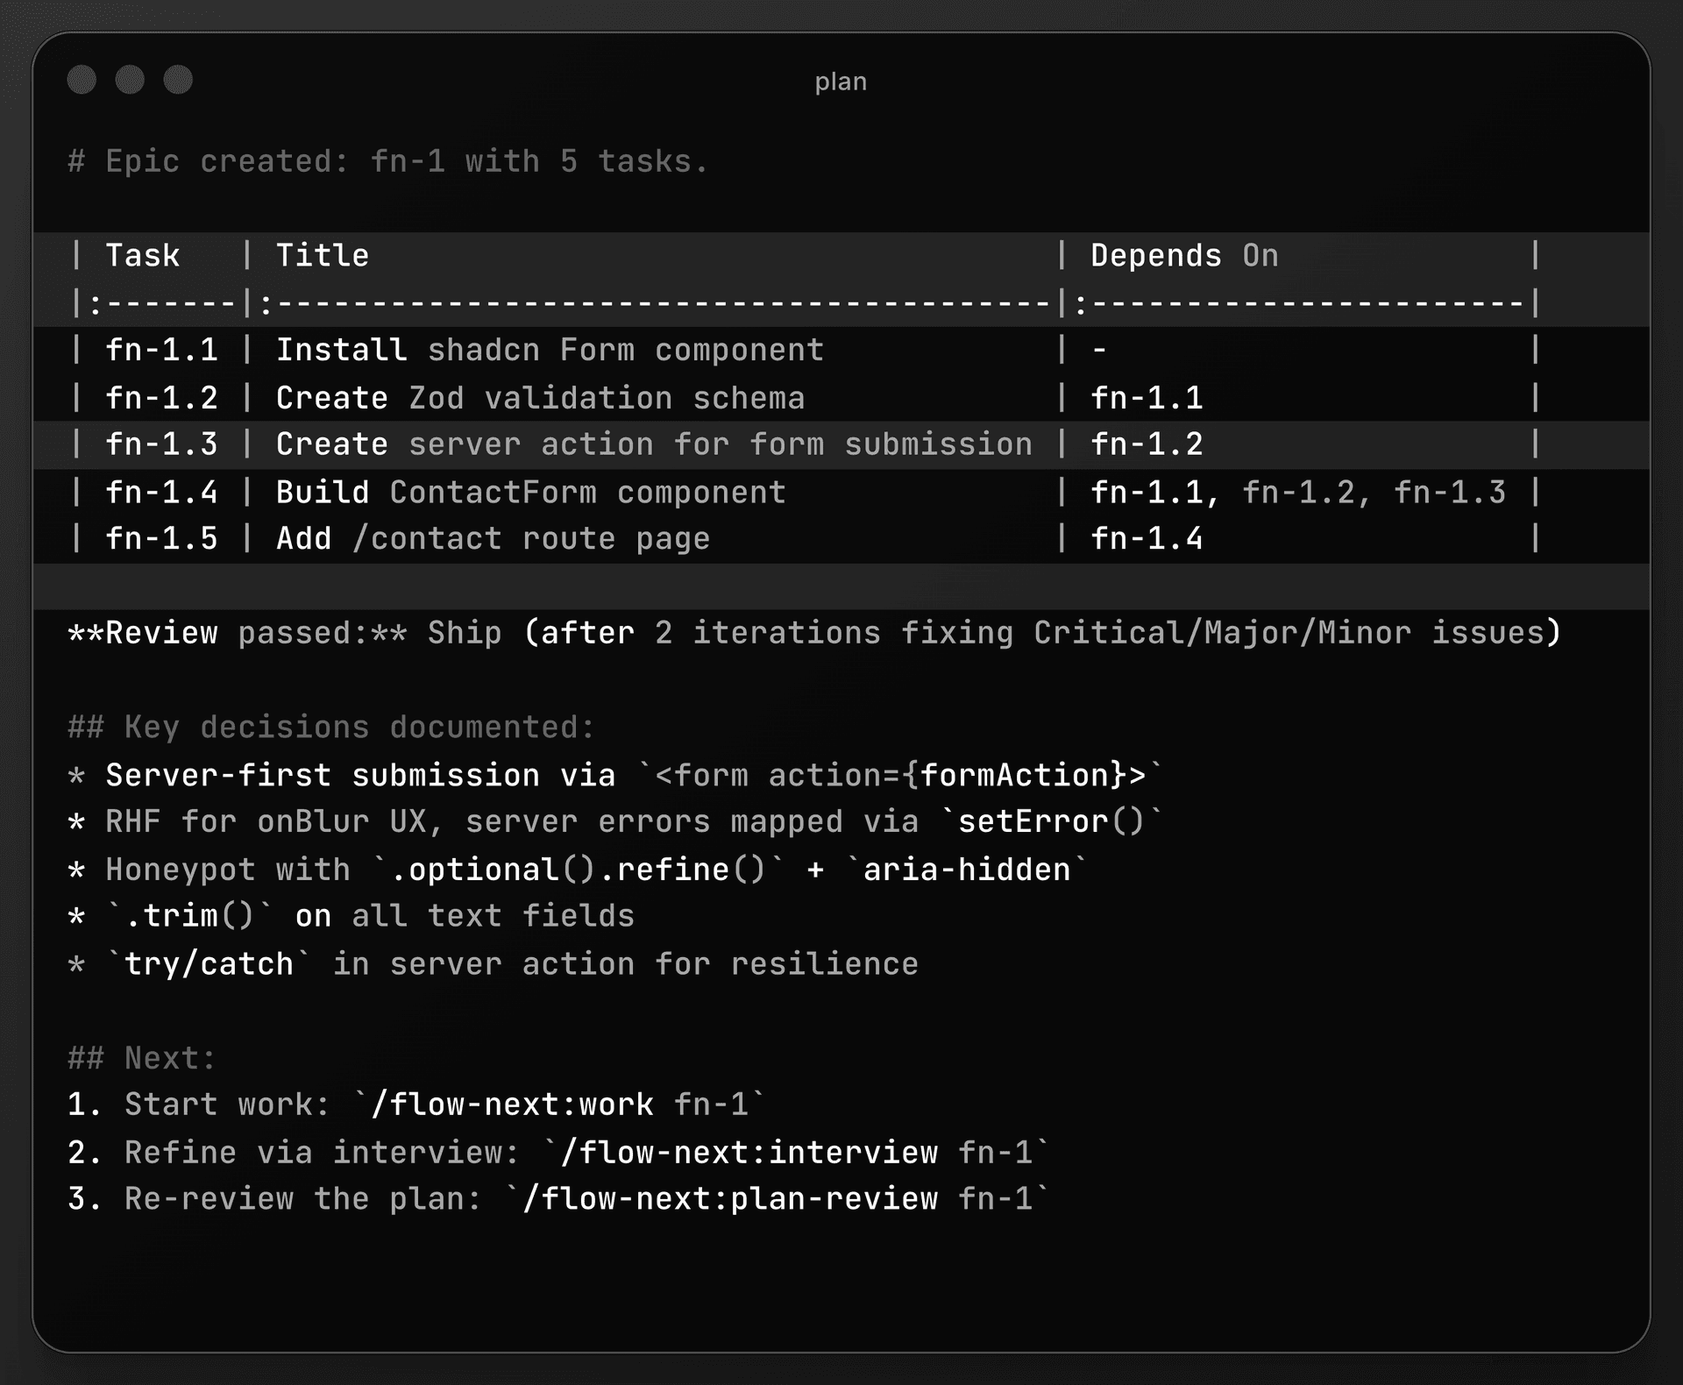Click the 'Epic created: fn-1' heading line
Image resolution: width=1683 pixels, height=1385 pixels.
(x=387, y=161)
